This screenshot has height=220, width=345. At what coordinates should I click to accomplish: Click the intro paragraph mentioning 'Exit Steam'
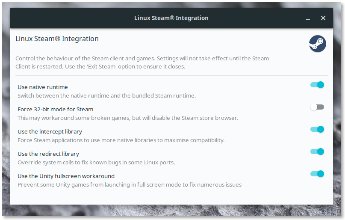point(142,62)
